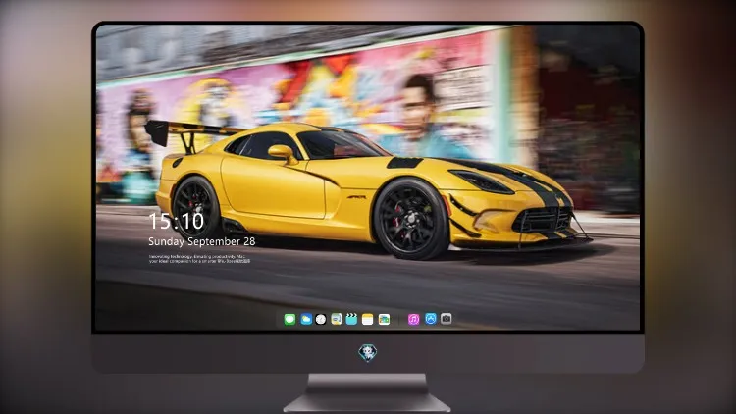Open the pink Music app icon
Viewport: 736px width, 414px height.
pos(413,319)
